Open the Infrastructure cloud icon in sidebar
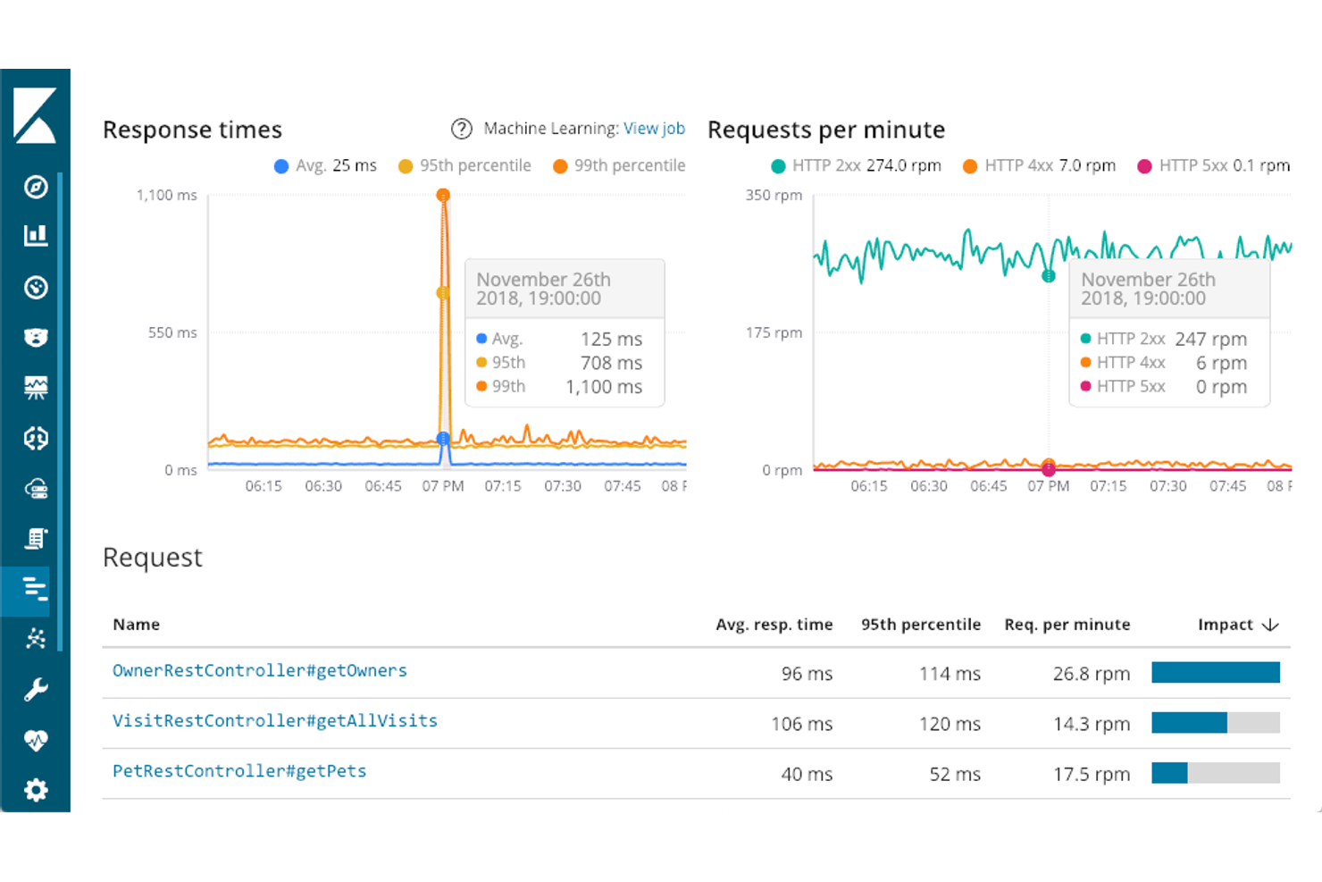The height and width of the screenshot is (882, 1322). point(35,488)
